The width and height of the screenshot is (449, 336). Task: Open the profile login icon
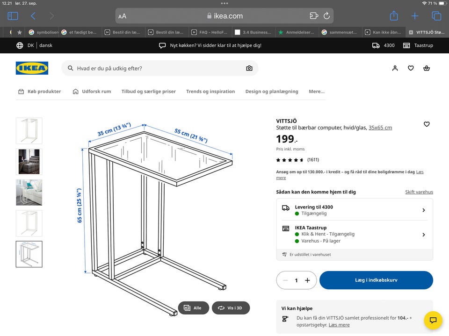[x=395, y=68]
